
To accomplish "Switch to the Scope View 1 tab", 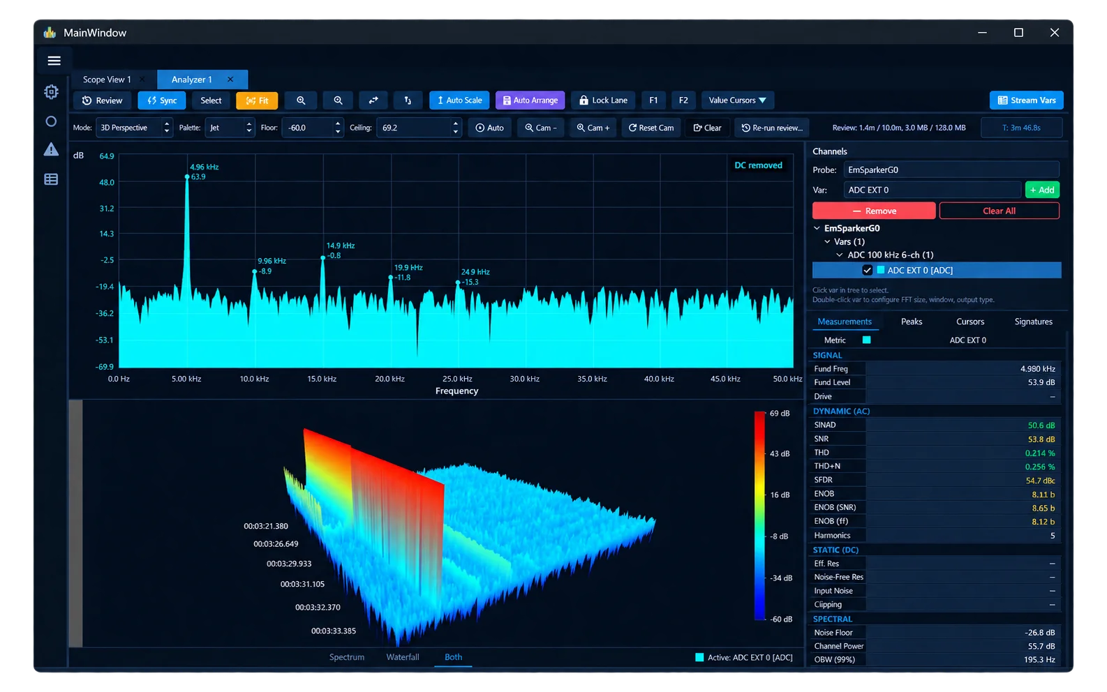I will pyautogui.click(x=107, y=80).
